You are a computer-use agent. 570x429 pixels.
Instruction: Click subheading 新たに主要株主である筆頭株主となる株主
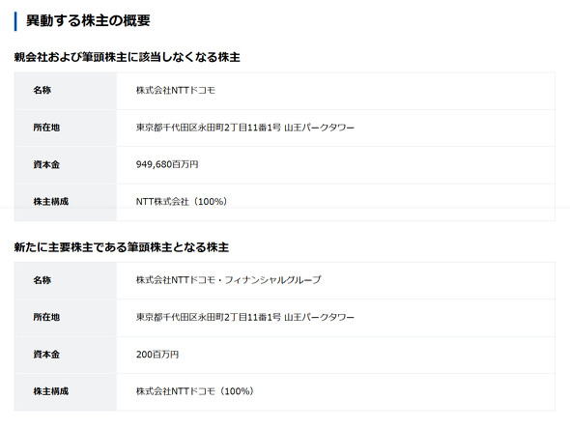[122, 247]
